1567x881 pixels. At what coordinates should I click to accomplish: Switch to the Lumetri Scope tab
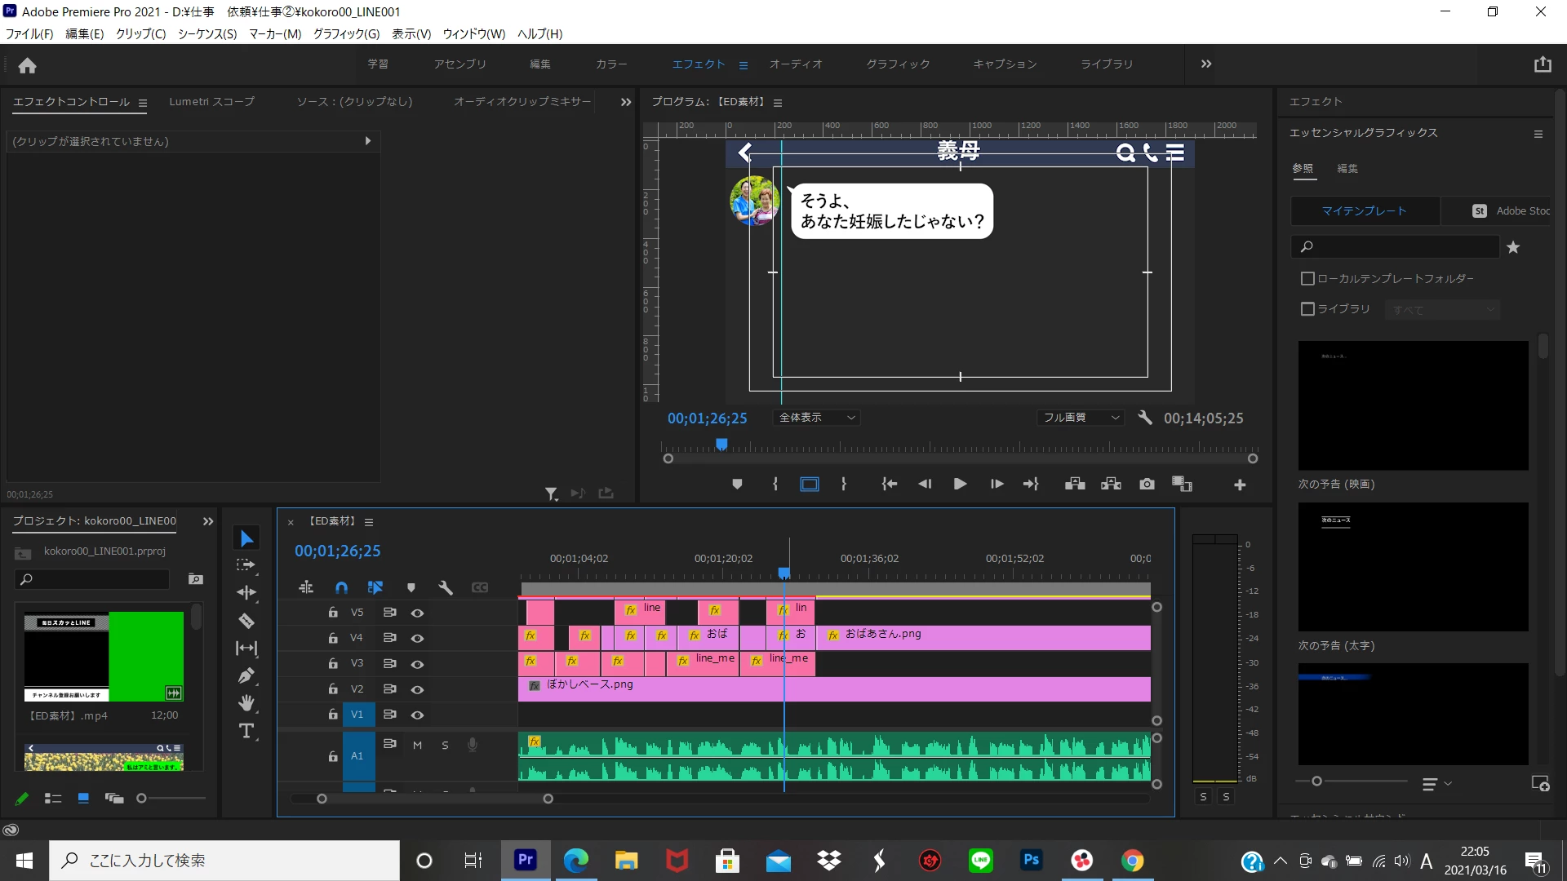(x=211, y=102)
